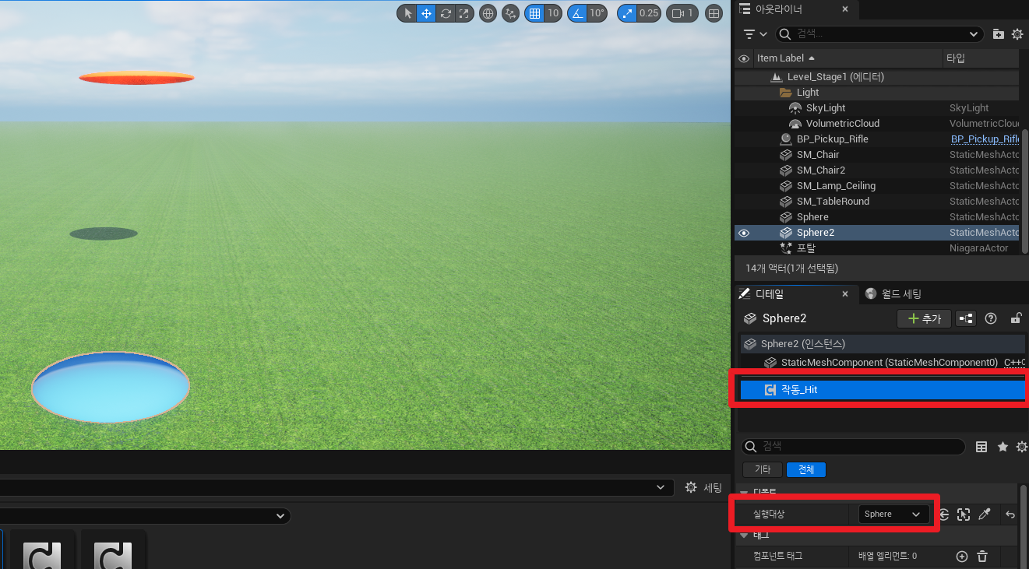Activate the select objects arrow tool
1029x569 pixels.
(x=407, y=13)
